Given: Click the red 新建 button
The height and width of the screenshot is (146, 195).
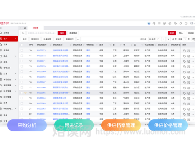Looking at the screenshot, I should [x=172, y=33].
